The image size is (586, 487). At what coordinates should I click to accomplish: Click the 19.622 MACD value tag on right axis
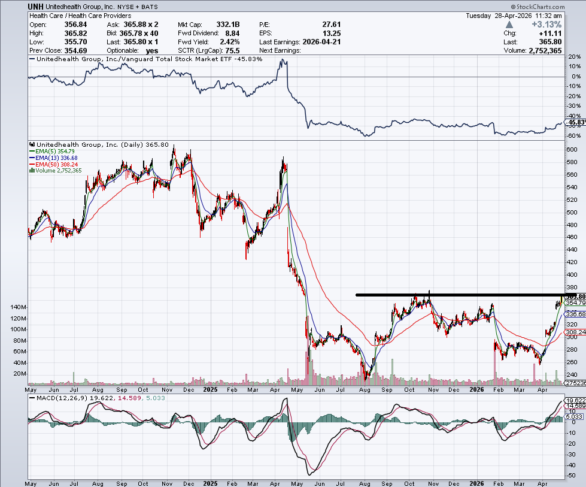(x=575, y=400)
